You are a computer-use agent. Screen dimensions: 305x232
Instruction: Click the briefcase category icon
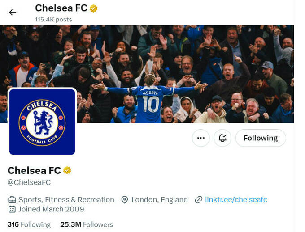point(12,200)
